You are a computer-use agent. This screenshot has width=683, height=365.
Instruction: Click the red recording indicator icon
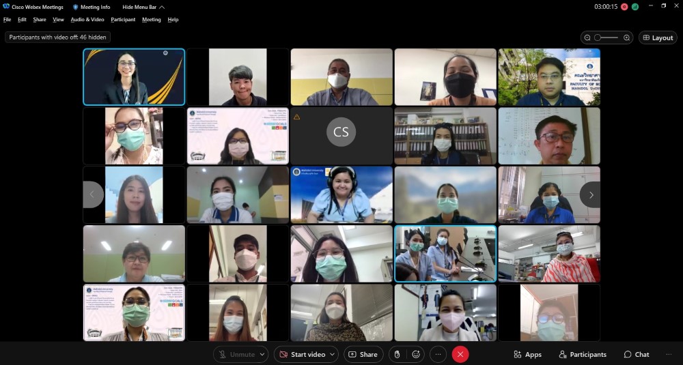[x=624, y=7]
